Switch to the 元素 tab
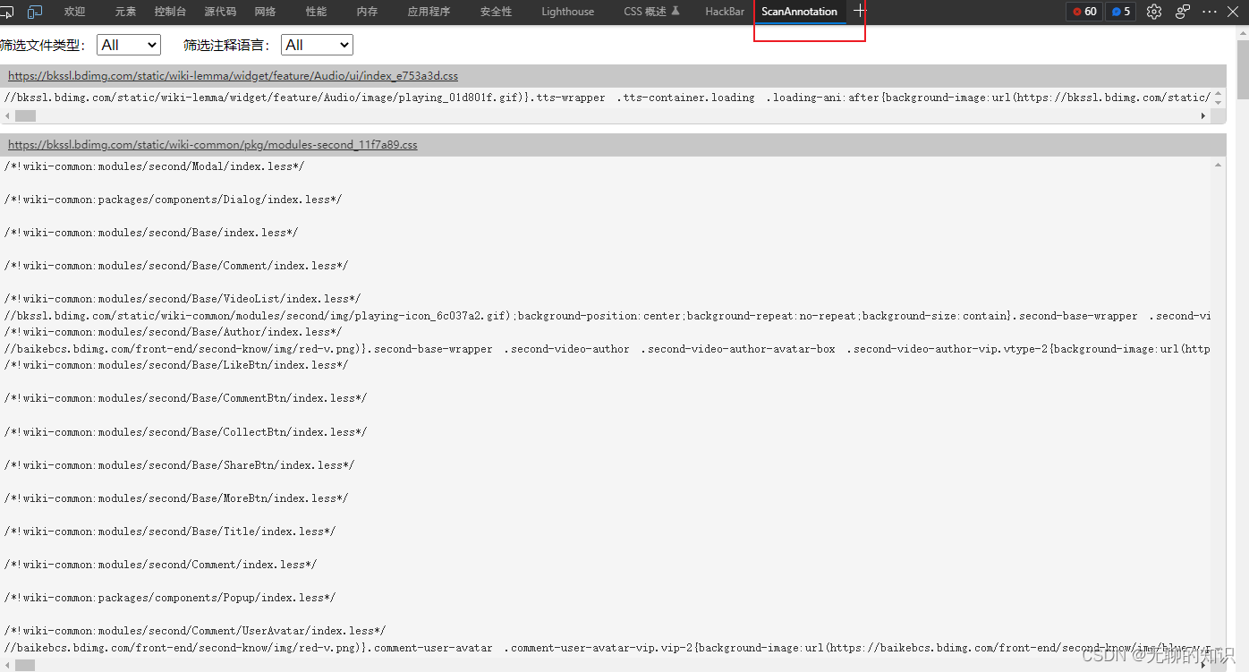Viewport: 1249px width, 672px height. click(123, 12)
